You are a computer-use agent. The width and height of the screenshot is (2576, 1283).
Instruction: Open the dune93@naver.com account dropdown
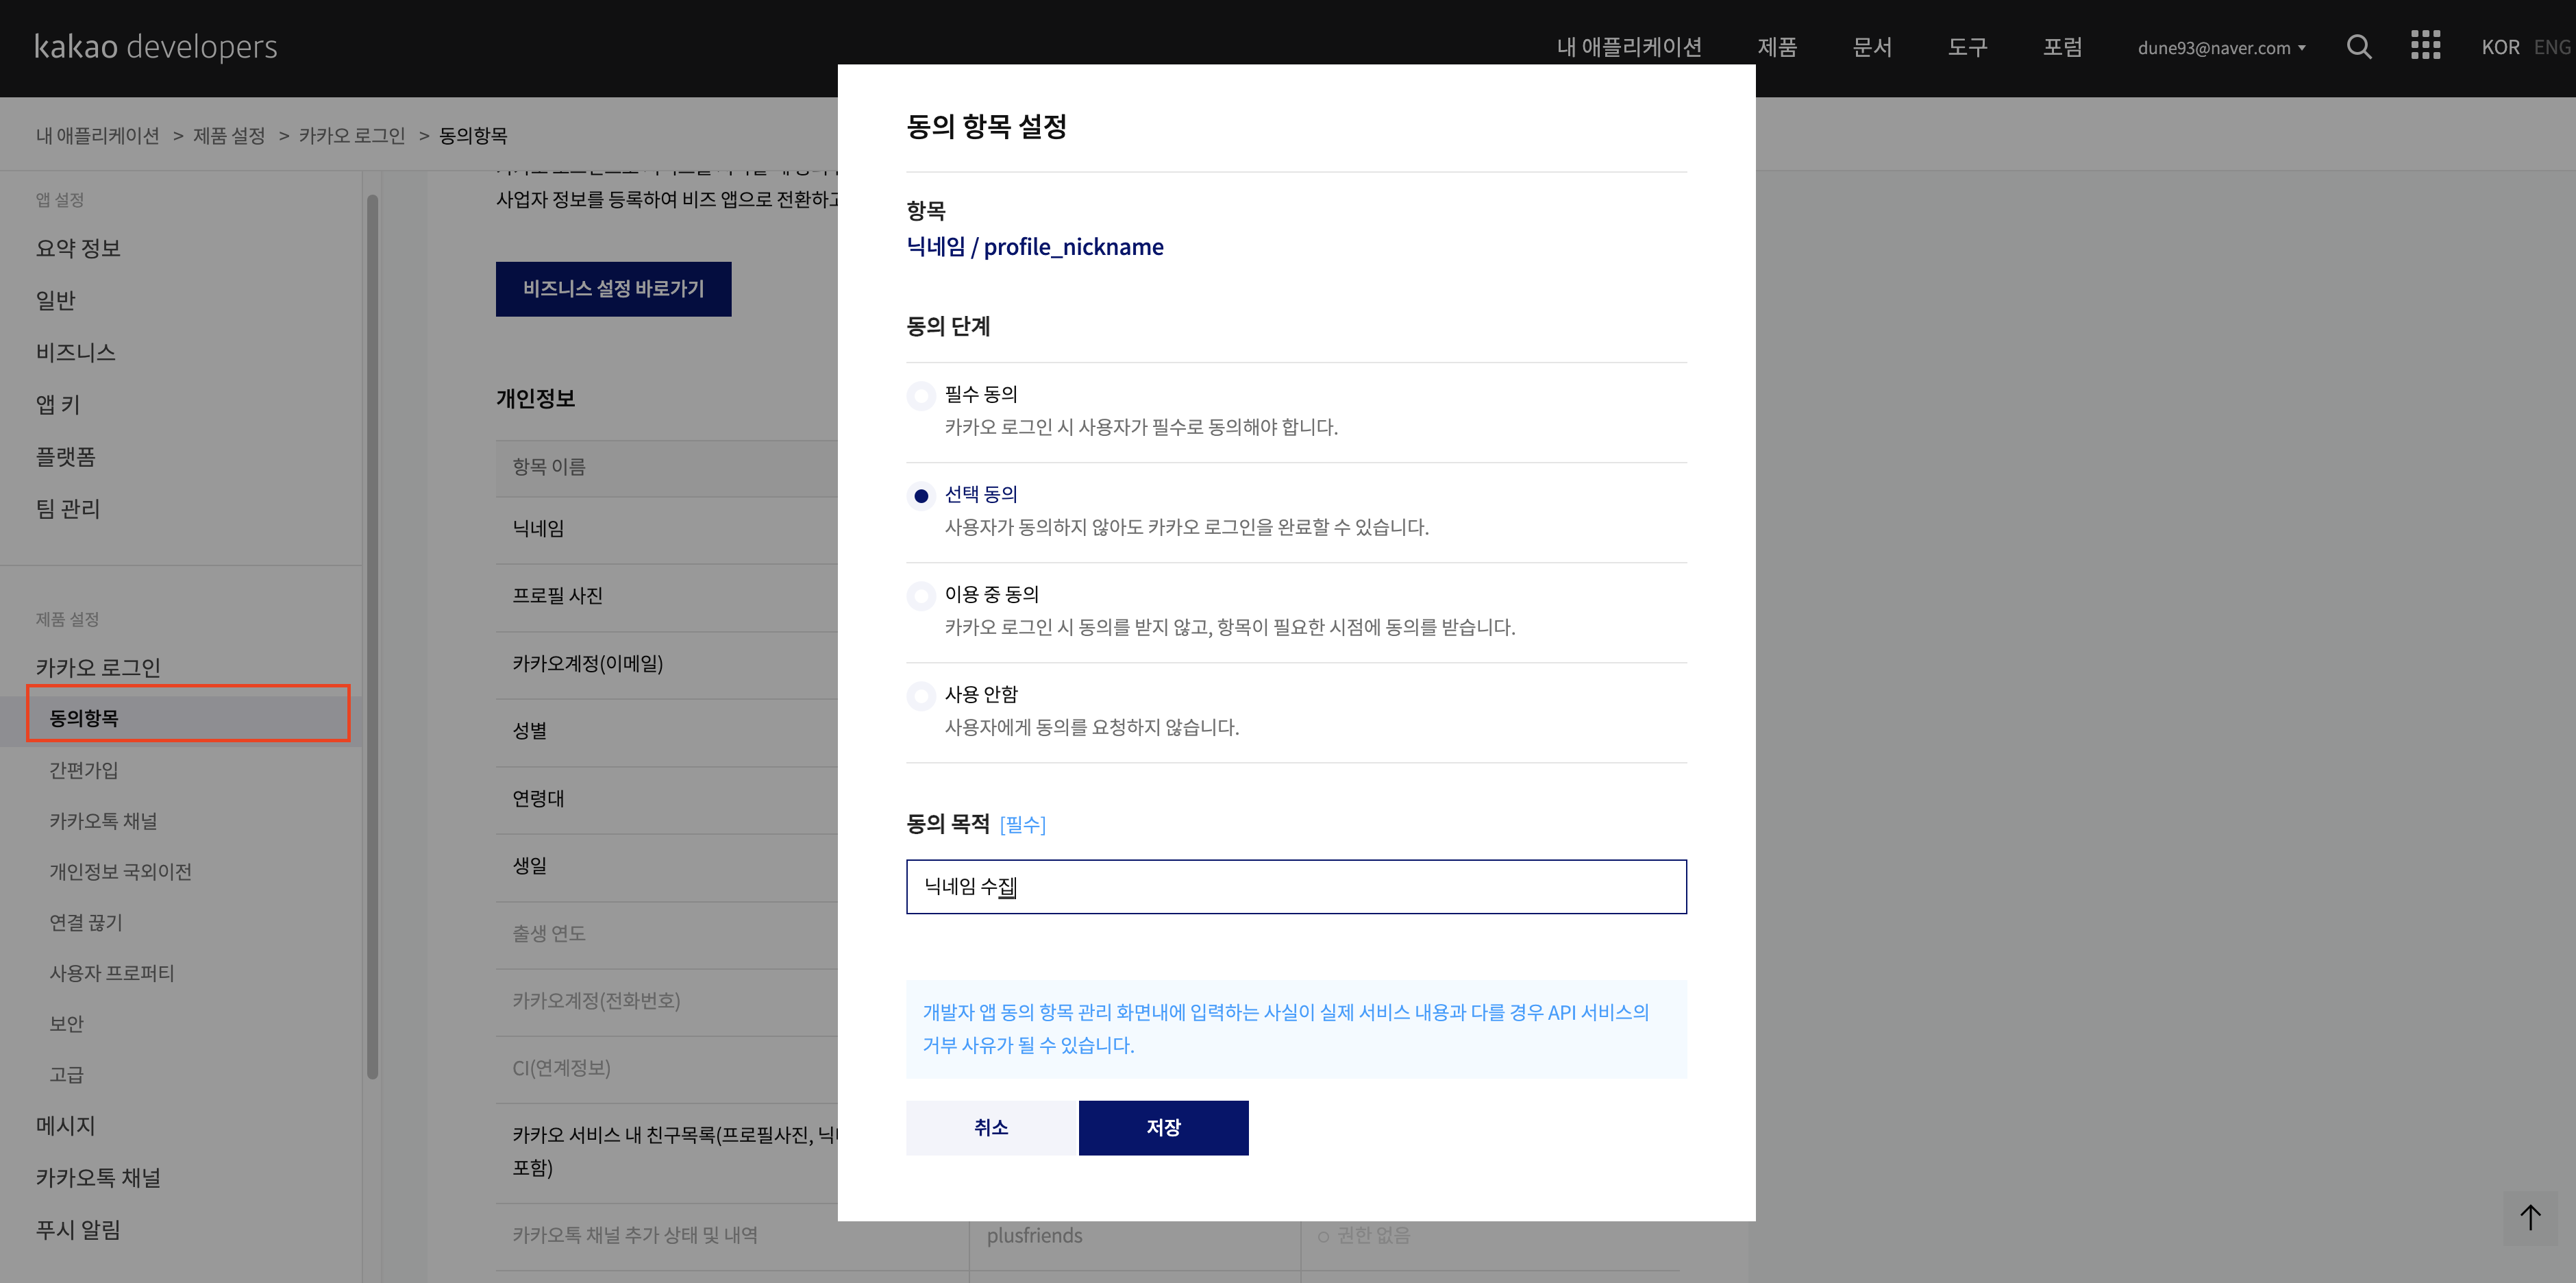pos(2221,48)
